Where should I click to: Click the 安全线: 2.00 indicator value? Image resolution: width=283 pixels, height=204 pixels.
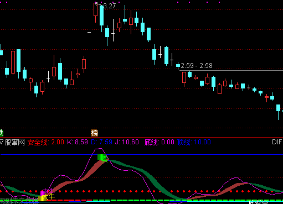tap(46, 142)
